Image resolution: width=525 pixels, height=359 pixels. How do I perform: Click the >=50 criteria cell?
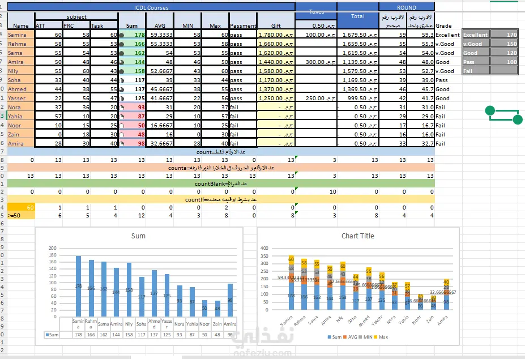click(21, 215)
